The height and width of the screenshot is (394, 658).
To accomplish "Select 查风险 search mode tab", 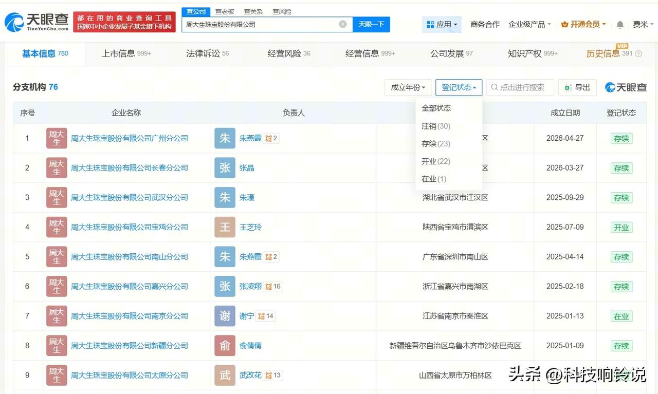I will click(282, 11).
